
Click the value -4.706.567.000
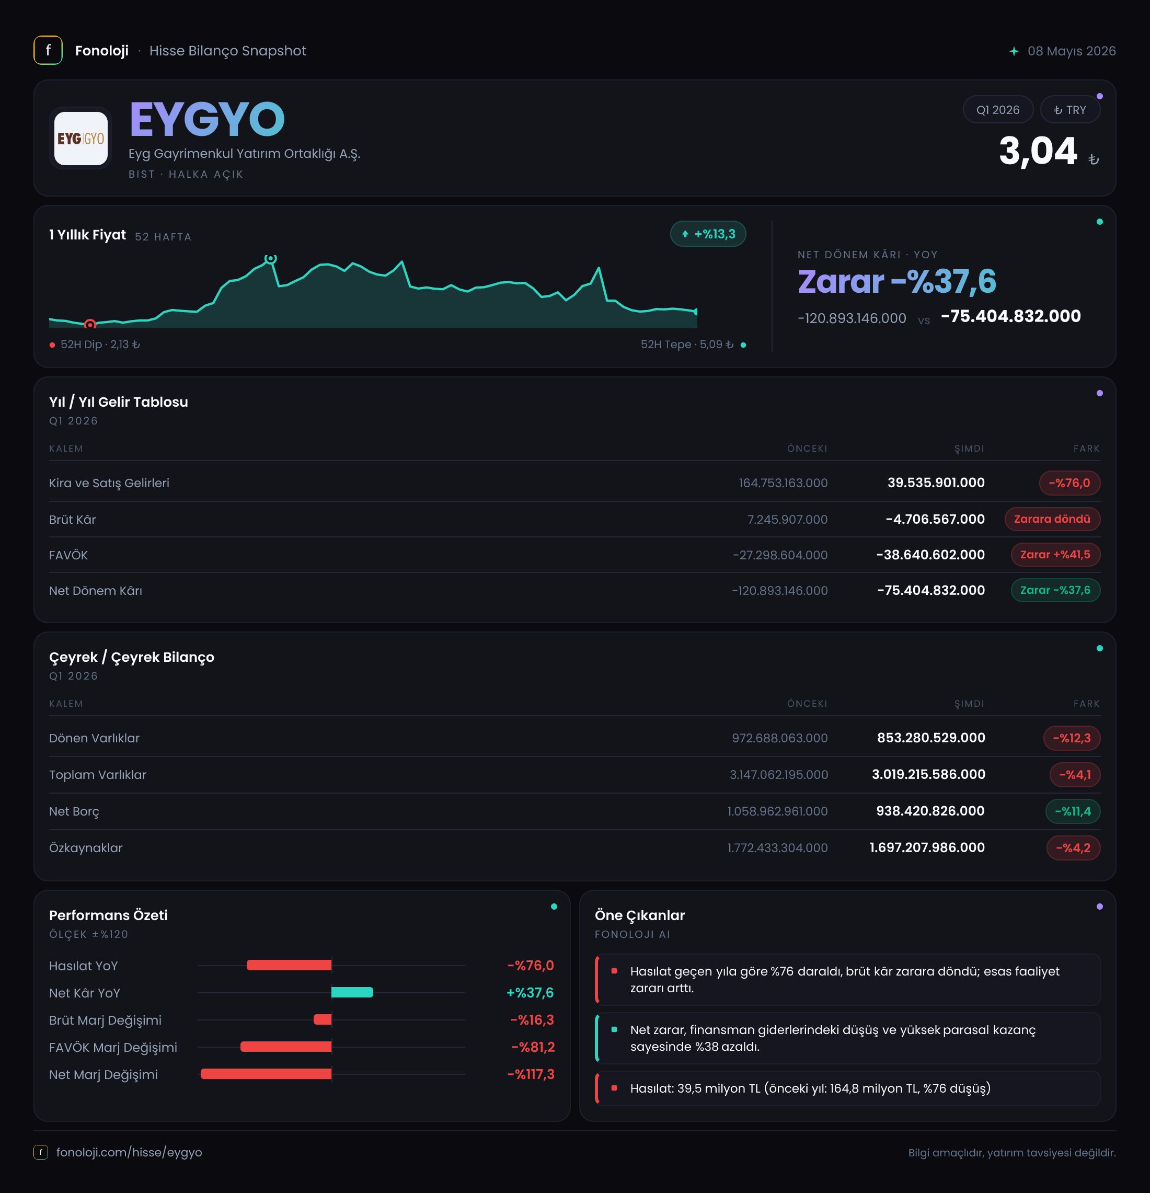[935, 520]
